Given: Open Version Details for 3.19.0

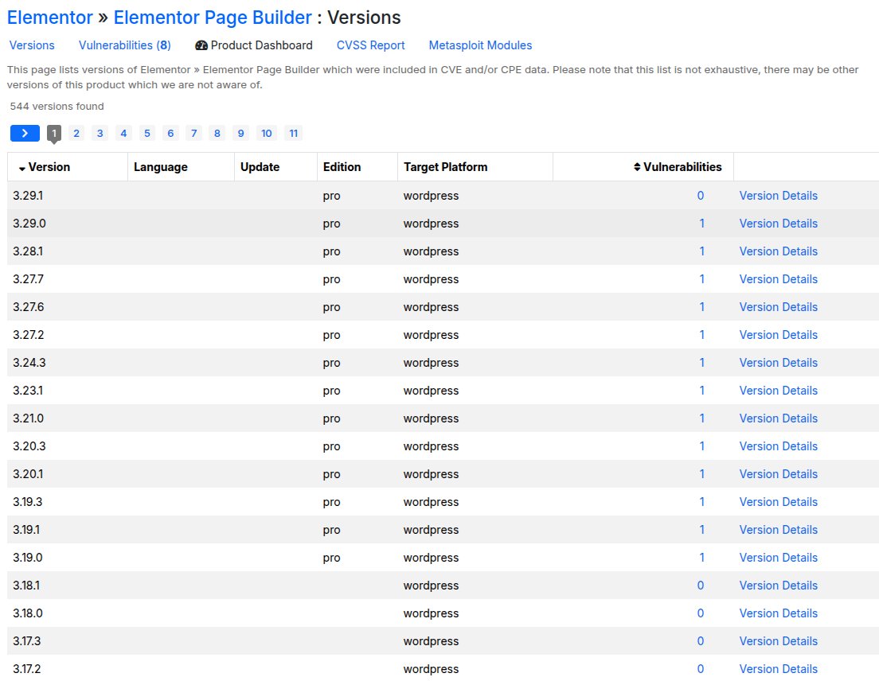Looking at the screenshot, I should (x=778, y=558).
